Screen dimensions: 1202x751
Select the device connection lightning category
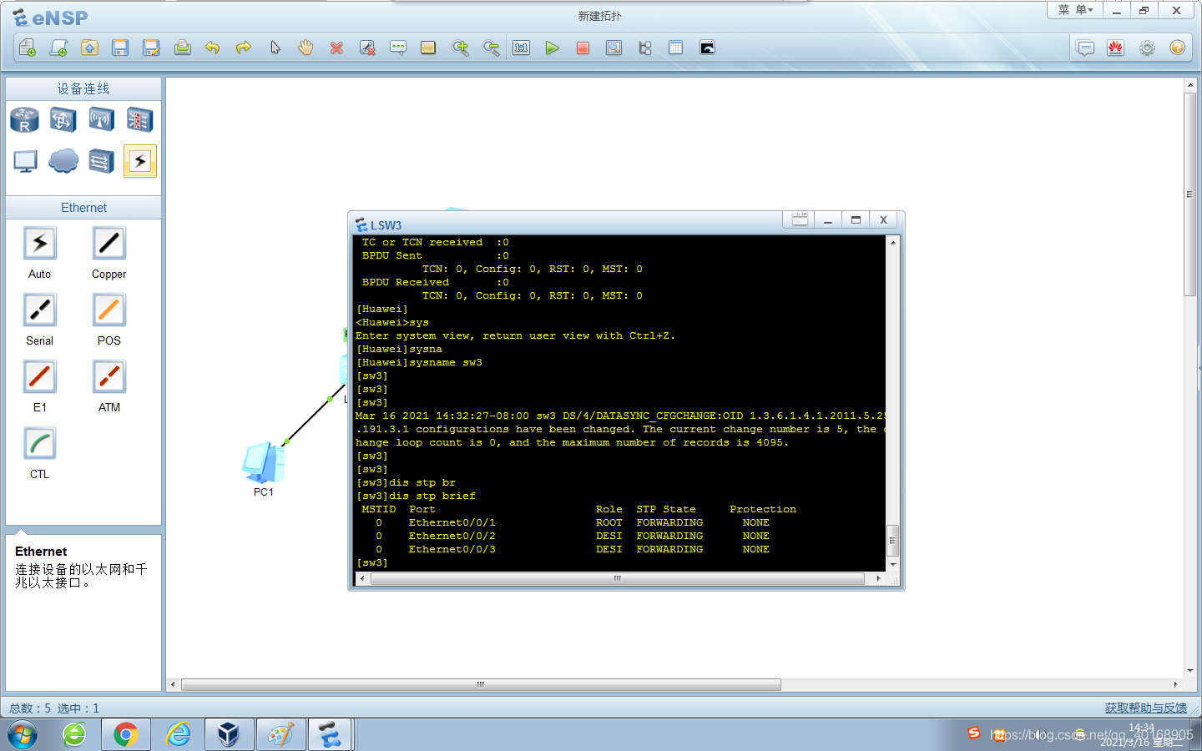click(139, 161)
